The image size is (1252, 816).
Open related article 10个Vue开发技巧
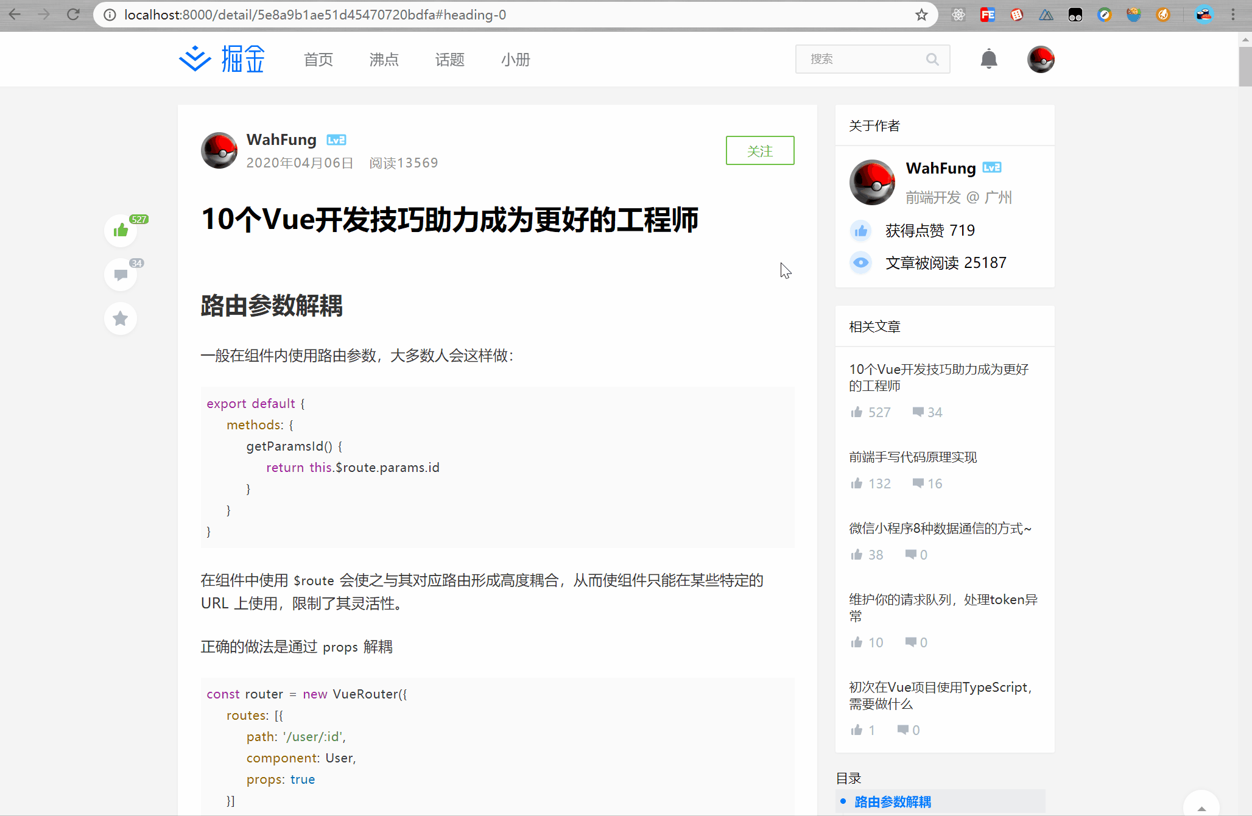[939, 378]
